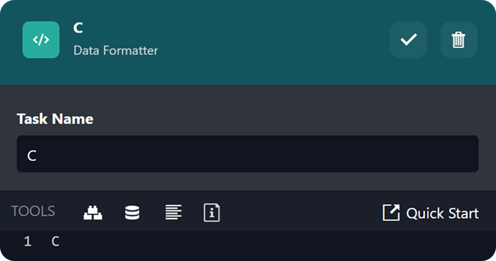Delete the task using the trash icon
The width and height of the screenshot is (496, 261).
tap(458, 40)
